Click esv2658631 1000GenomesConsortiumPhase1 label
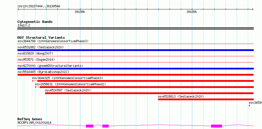This screenshot has height=129, width=262. [70, 84]
